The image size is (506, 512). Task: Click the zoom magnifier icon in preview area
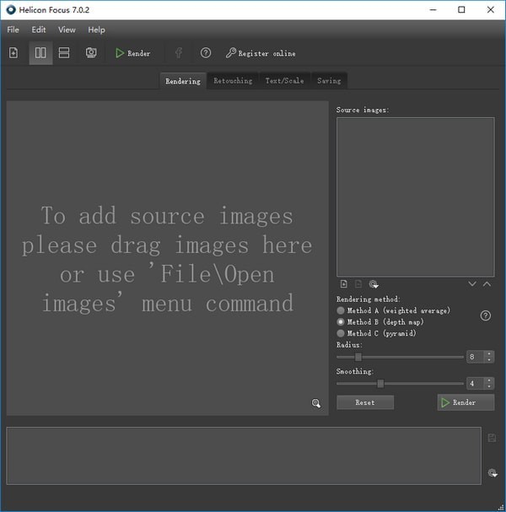pos(316,403)
